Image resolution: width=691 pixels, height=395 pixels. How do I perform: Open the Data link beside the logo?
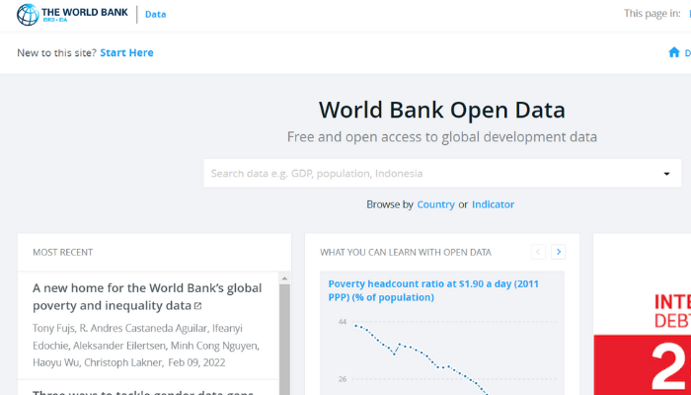point(156,14)
